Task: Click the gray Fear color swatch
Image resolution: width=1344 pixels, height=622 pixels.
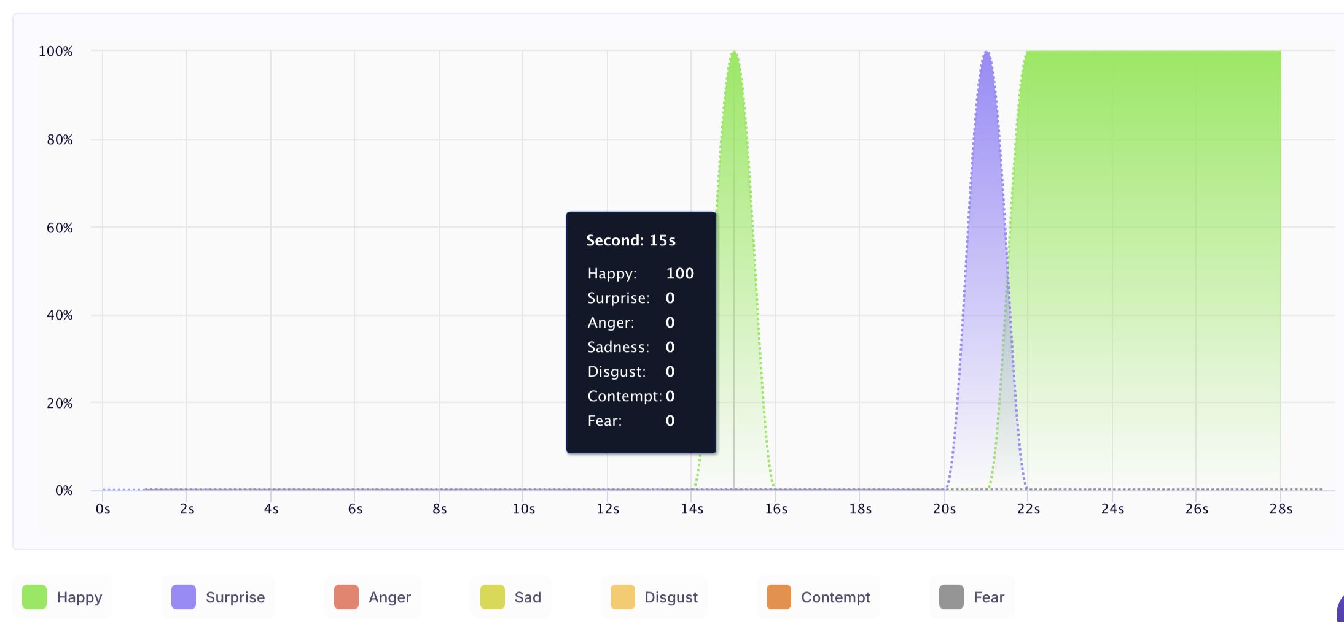Action: (951, 597)
